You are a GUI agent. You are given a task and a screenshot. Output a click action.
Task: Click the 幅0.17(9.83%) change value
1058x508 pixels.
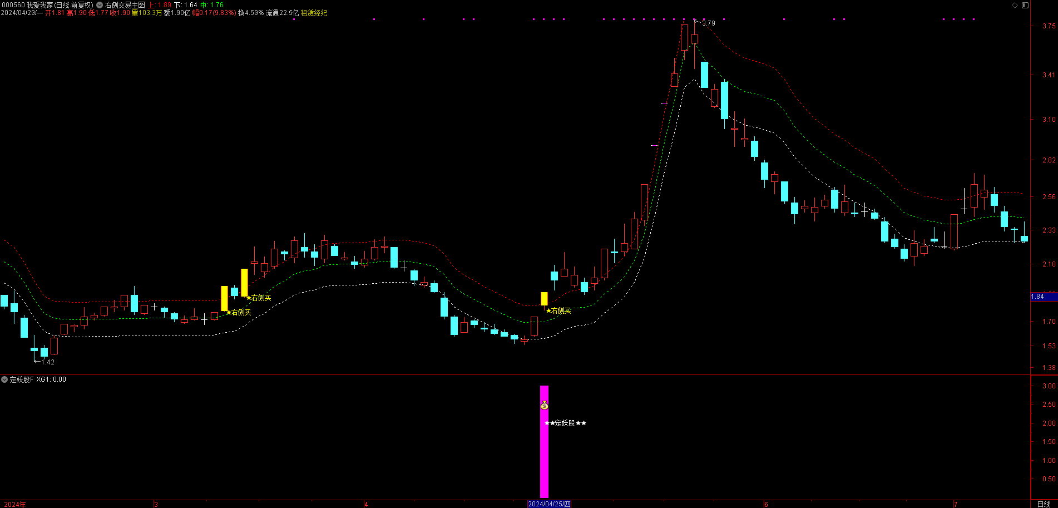(x=214, y=13)
